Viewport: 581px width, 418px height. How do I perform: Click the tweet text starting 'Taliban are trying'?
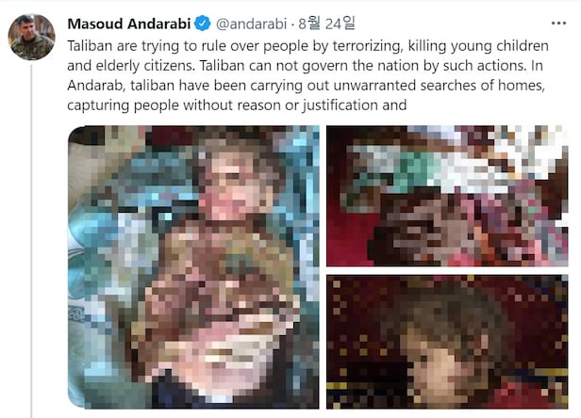point(307,75)
